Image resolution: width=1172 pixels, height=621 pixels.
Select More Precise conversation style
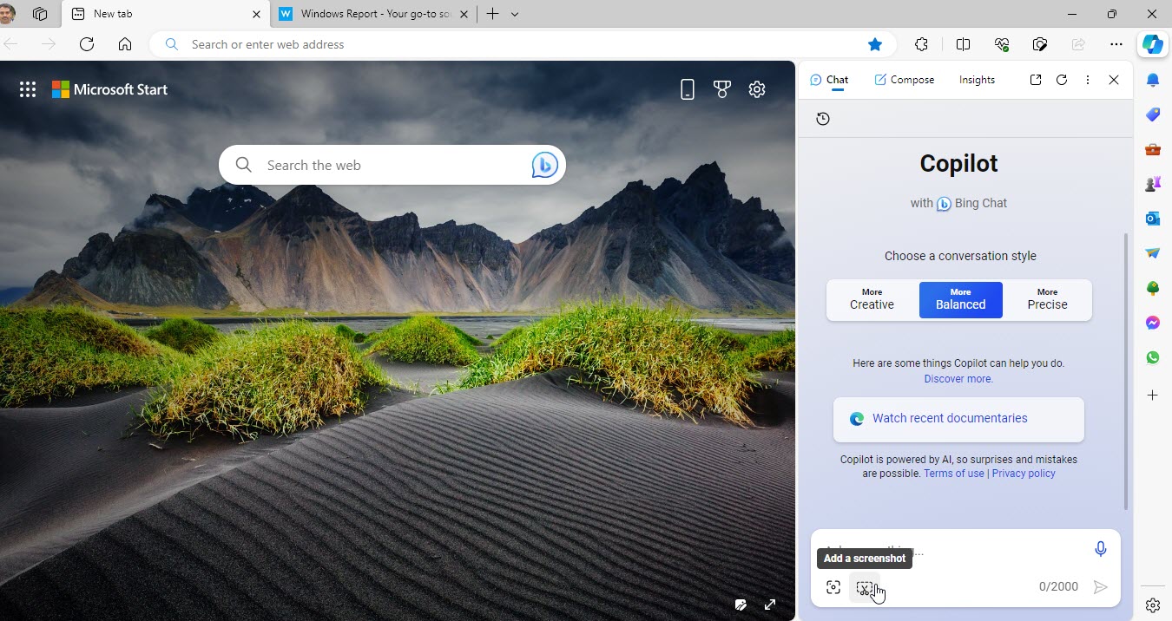tap(1047, 299)
